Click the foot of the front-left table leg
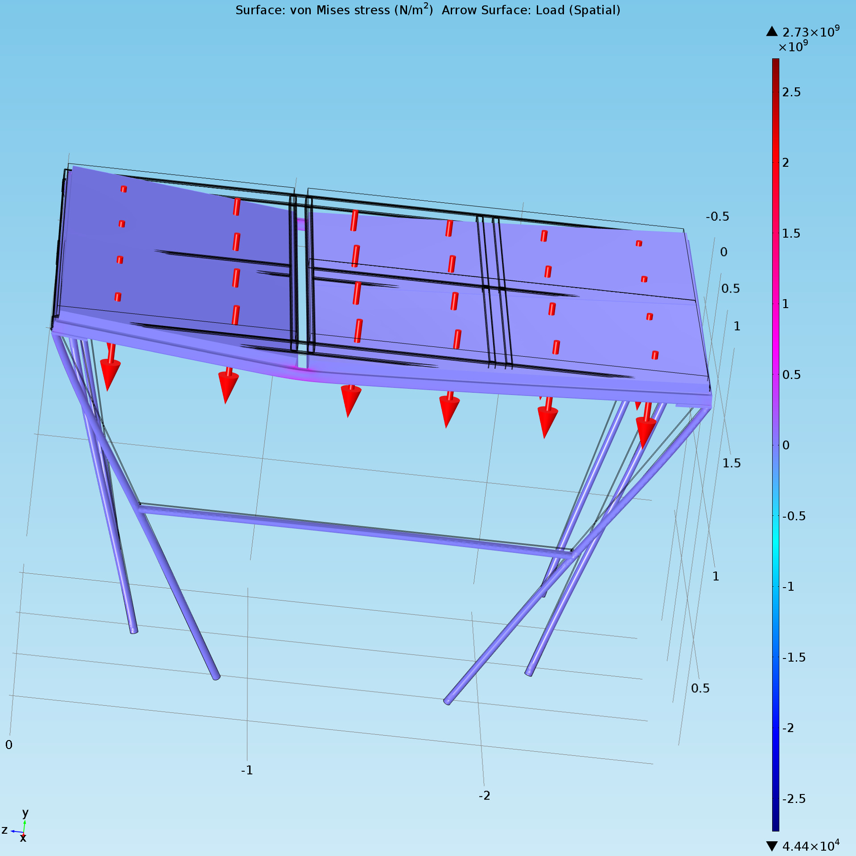This screenshot has height=856, width=856. 216,677
